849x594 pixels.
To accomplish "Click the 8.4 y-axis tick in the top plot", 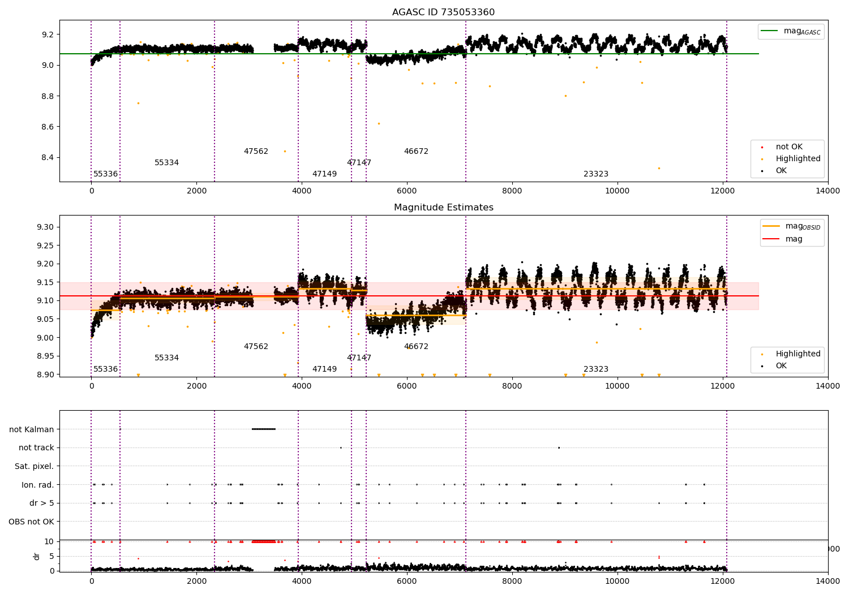I will coord(48,158).
